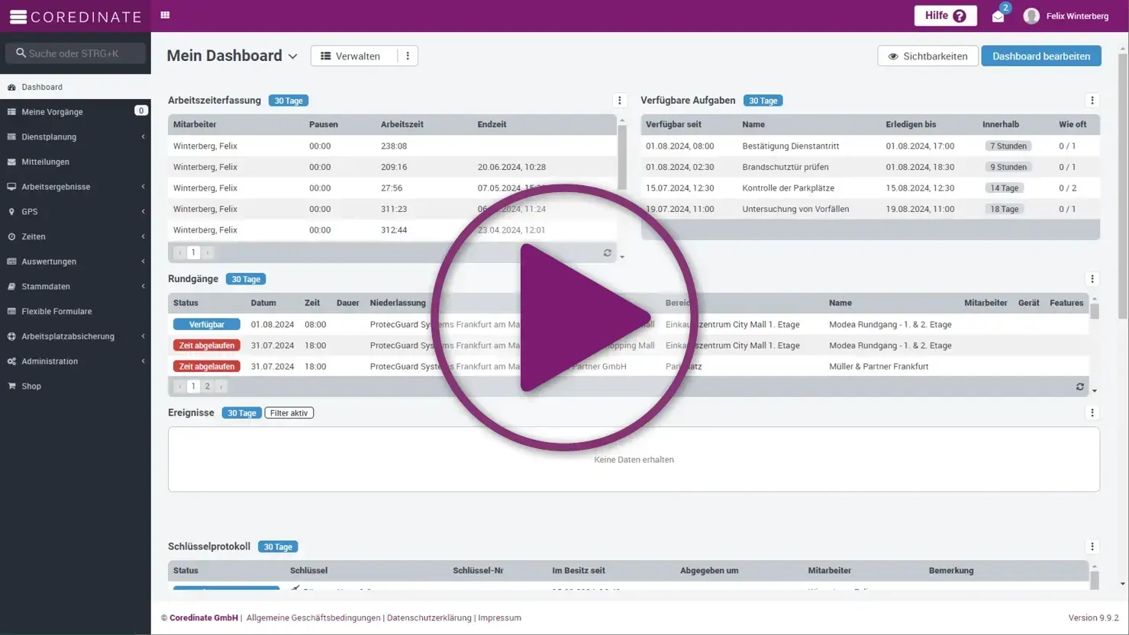This screenshot has height=635, width=1129.
Task: Click the Dashboard bearbeiten button
Action: [1040, 56]
